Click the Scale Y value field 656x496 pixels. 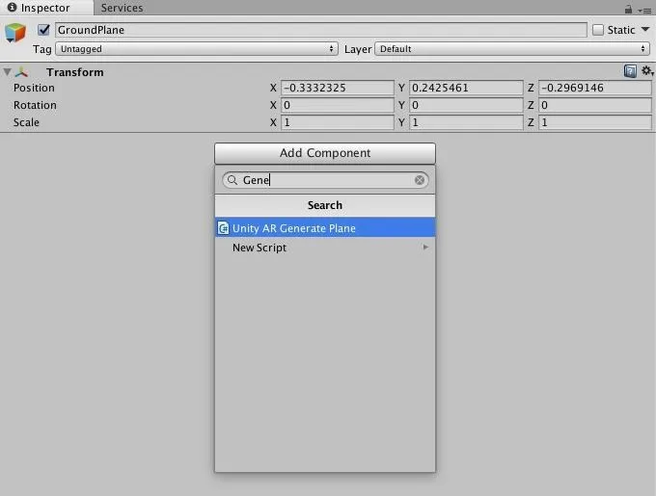466,122
